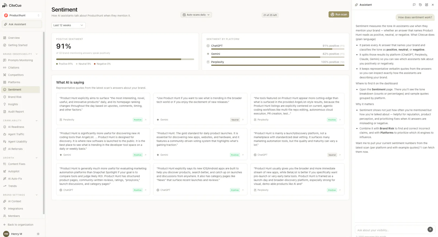This screenshot has width=438, height=237.
Task: Click the Ask about your visibility input
Action: click(x=391, y=230)
